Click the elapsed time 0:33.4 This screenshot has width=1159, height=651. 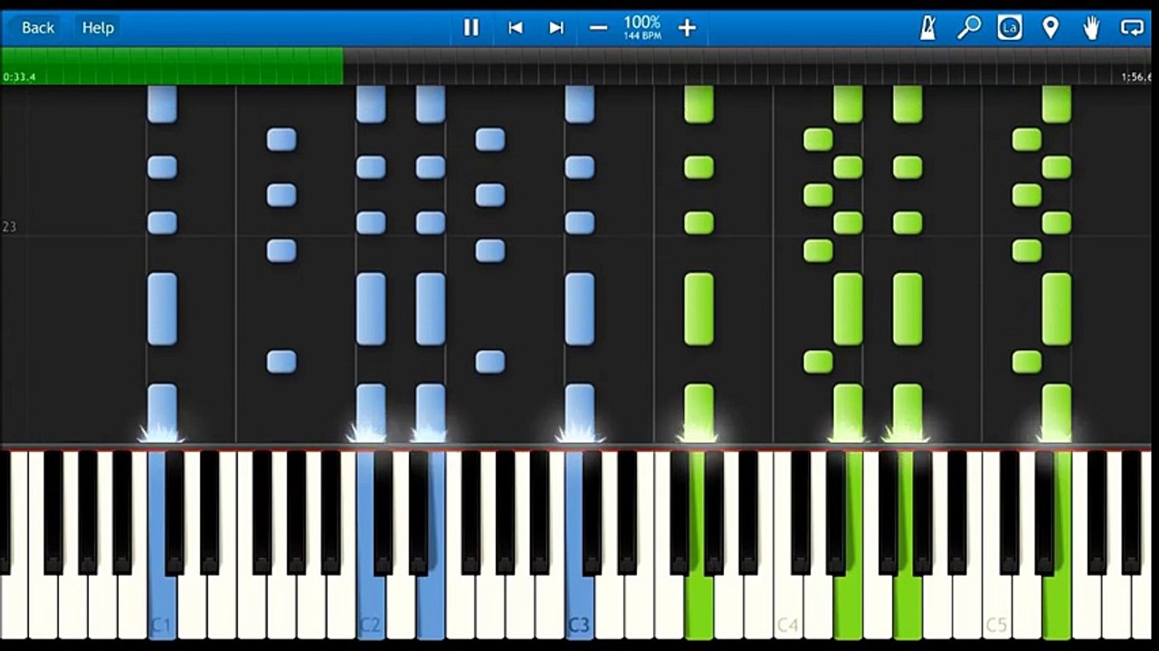(19, 78)
